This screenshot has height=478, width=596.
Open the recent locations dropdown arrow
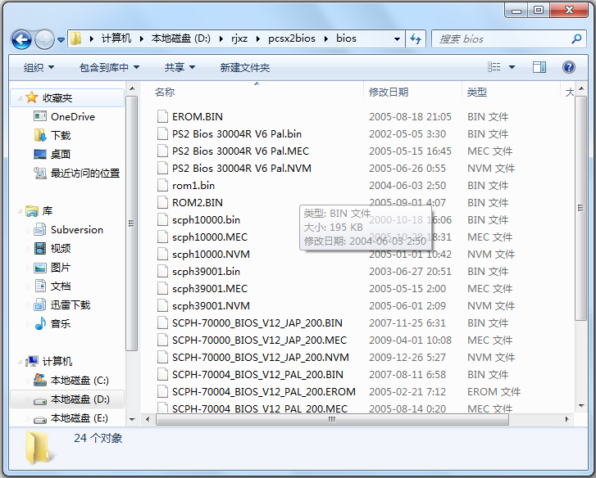click(x=61, y=39)
